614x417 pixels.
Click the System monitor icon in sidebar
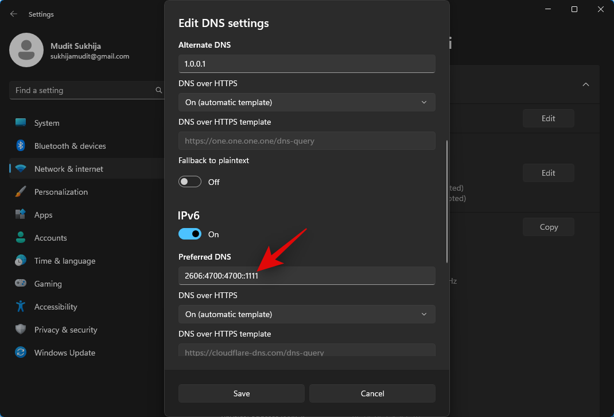pos(21,123)
